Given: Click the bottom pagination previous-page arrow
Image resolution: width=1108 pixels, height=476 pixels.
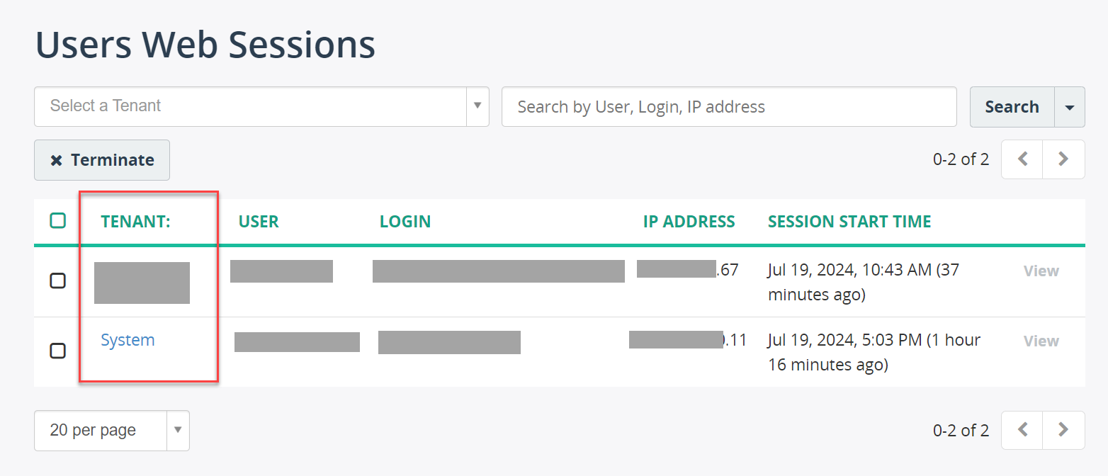Looking at the screenshot, I should 1022,430.
